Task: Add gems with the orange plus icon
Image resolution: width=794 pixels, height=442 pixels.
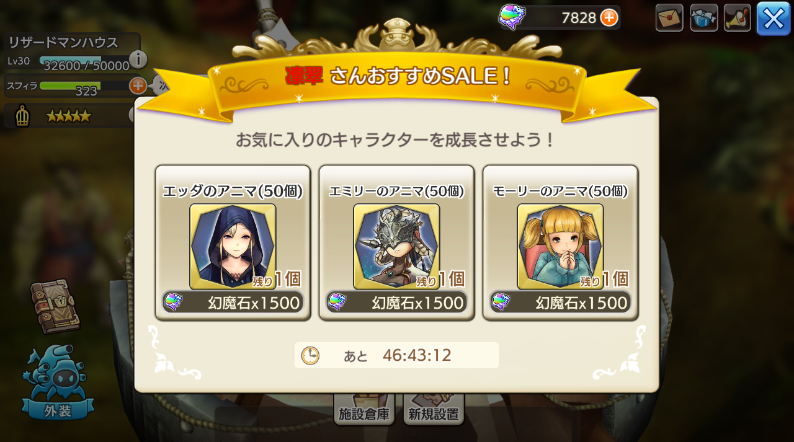Action: click(609, 17)
